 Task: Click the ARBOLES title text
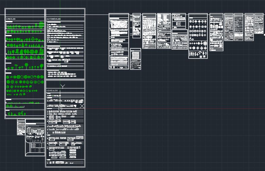(x=11, y=18)
